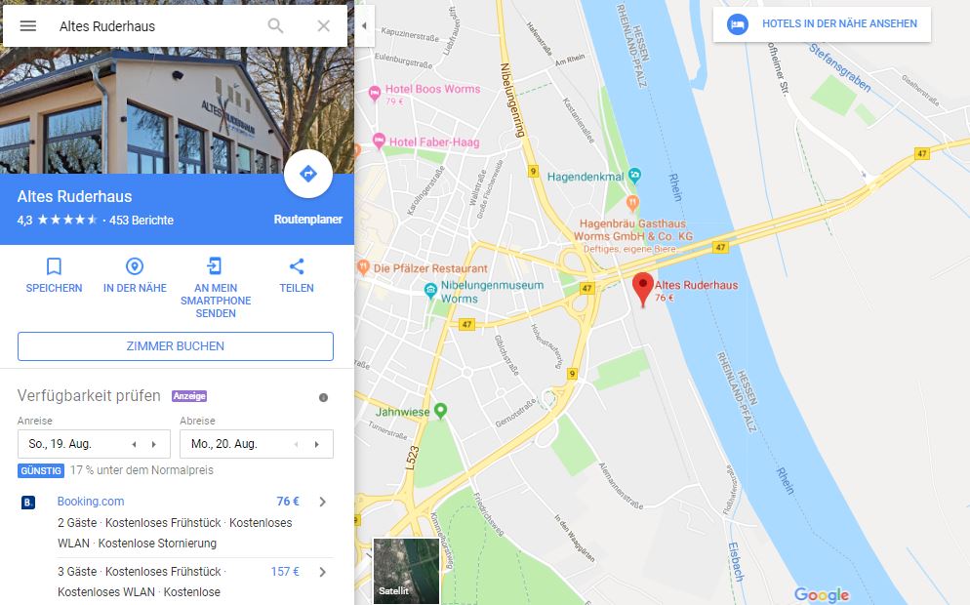Screen dimensions: 970x605
Task: Click the In der Nähe icon
Action: coord(135,266)
